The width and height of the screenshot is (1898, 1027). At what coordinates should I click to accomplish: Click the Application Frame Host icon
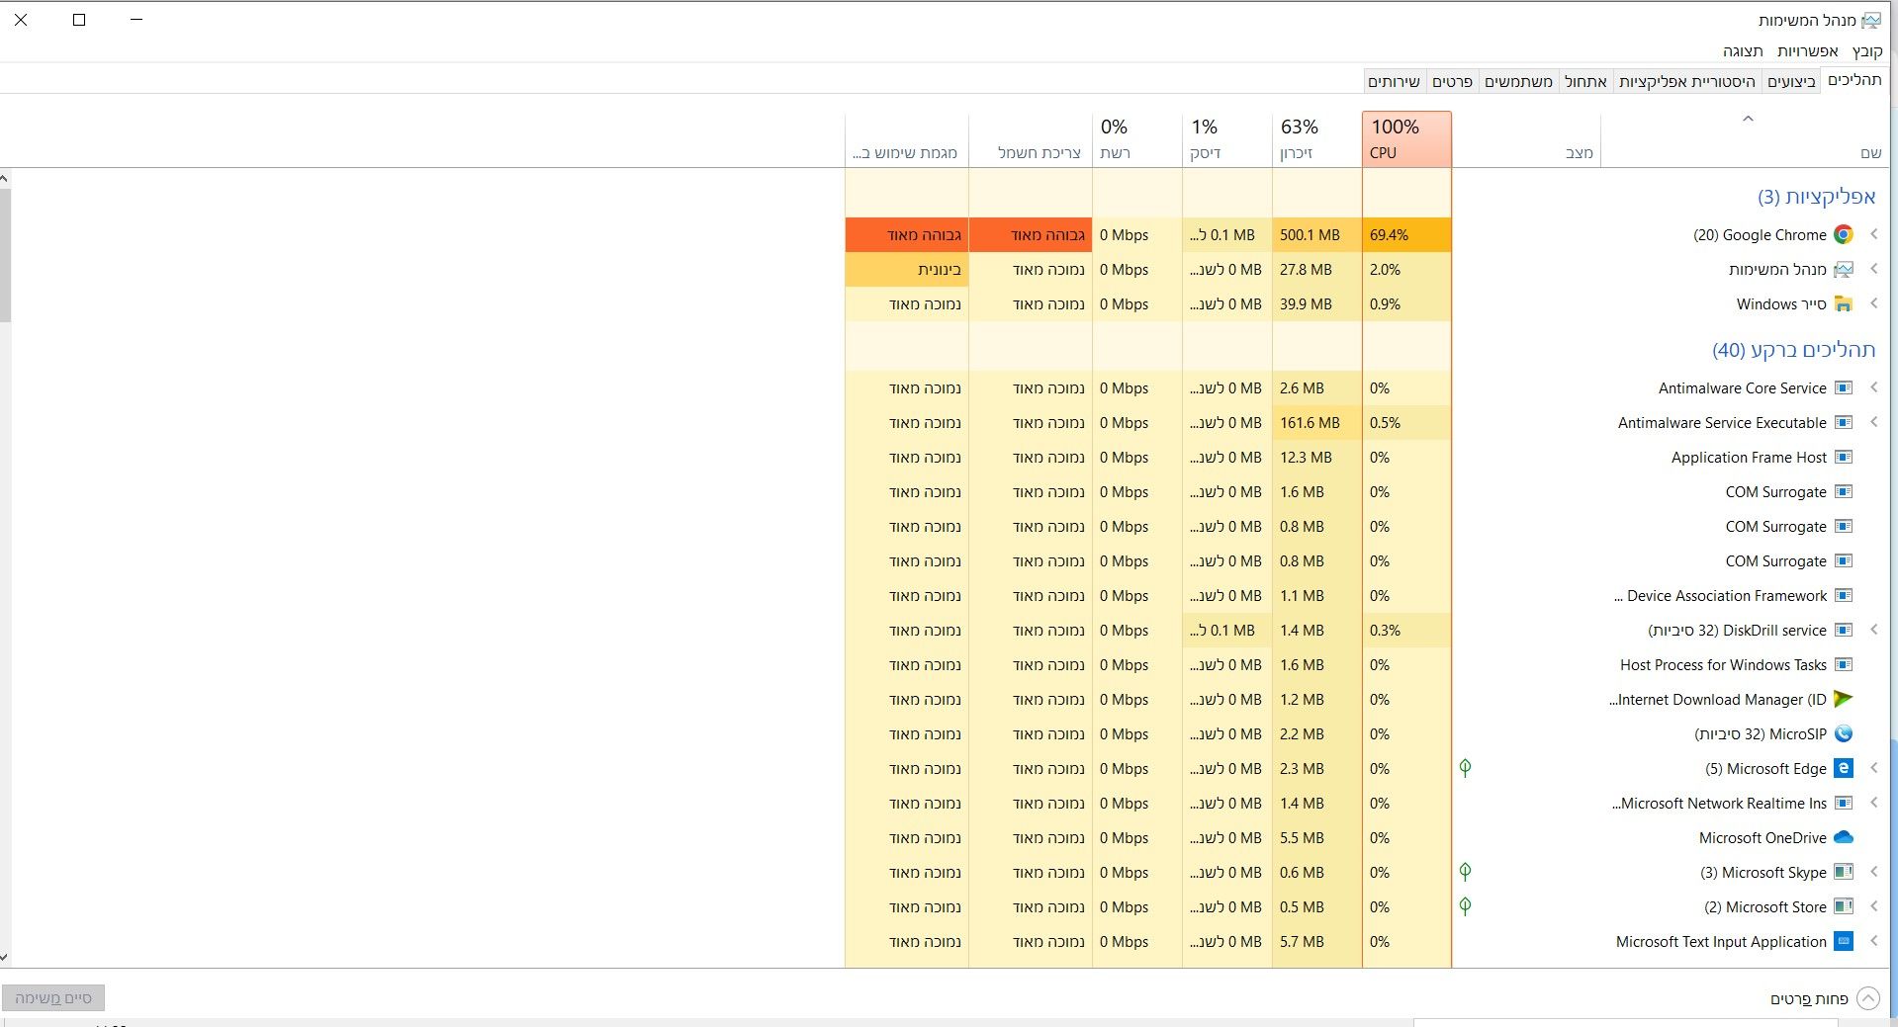pos(1843,457)
